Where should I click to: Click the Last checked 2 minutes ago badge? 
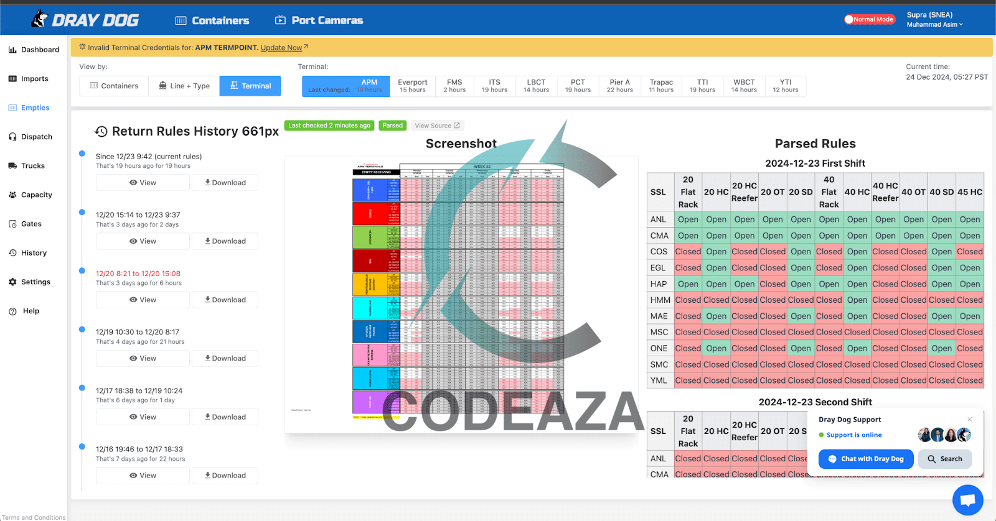coord(329,126)
